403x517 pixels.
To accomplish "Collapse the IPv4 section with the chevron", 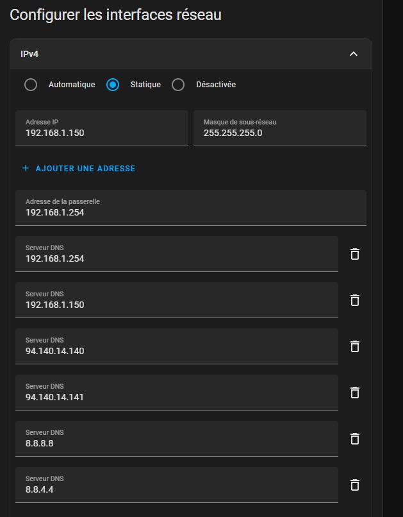I will click(353, 54).
